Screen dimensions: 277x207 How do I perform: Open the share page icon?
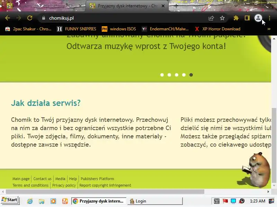pyautogui.click(x=211, y=18)
